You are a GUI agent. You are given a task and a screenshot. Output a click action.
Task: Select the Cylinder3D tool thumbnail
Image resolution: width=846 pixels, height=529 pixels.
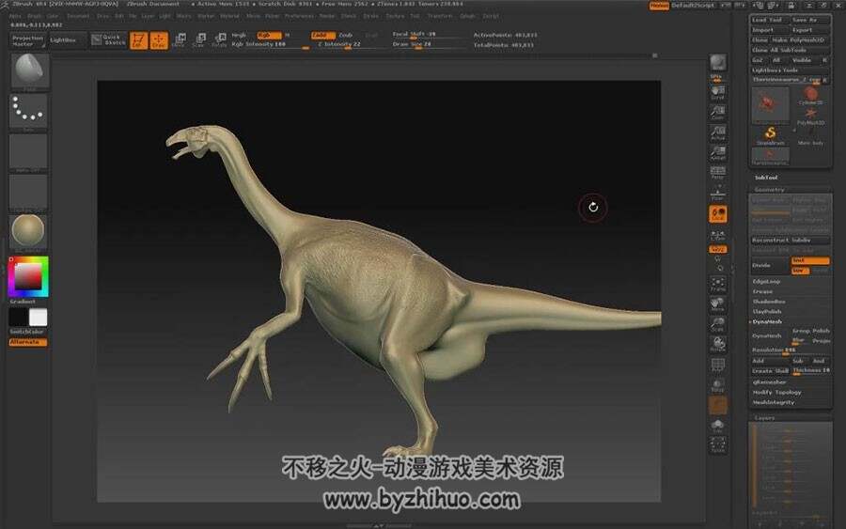coord(810,96)
